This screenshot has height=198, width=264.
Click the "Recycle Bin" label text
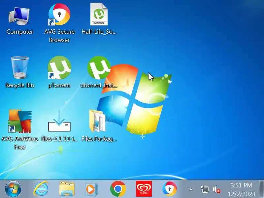(20, 85)
